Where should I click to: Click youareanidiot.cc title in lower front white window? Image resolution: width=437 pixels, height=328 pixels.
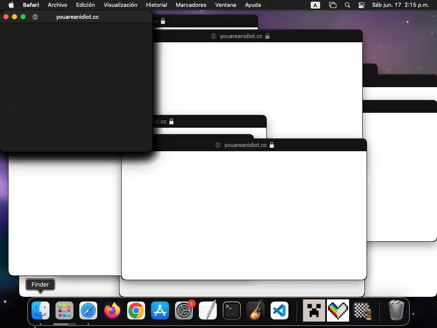[x=245, y=145]
